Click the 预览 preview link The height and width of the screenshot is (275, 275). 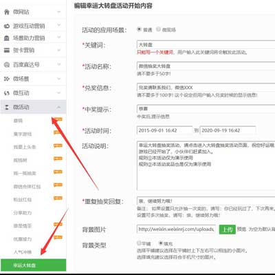coord(241,230)
